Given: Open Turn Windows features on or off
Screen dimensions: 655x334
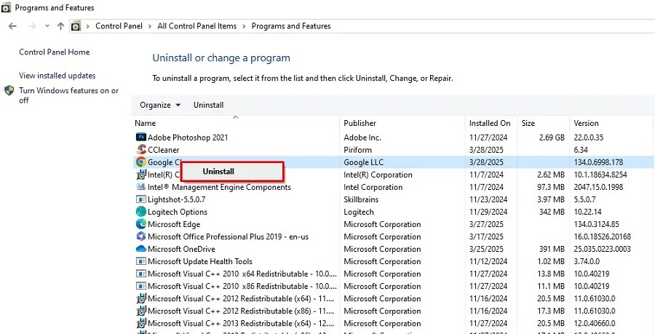Looking at the screenshot, I should click(69, 95).
